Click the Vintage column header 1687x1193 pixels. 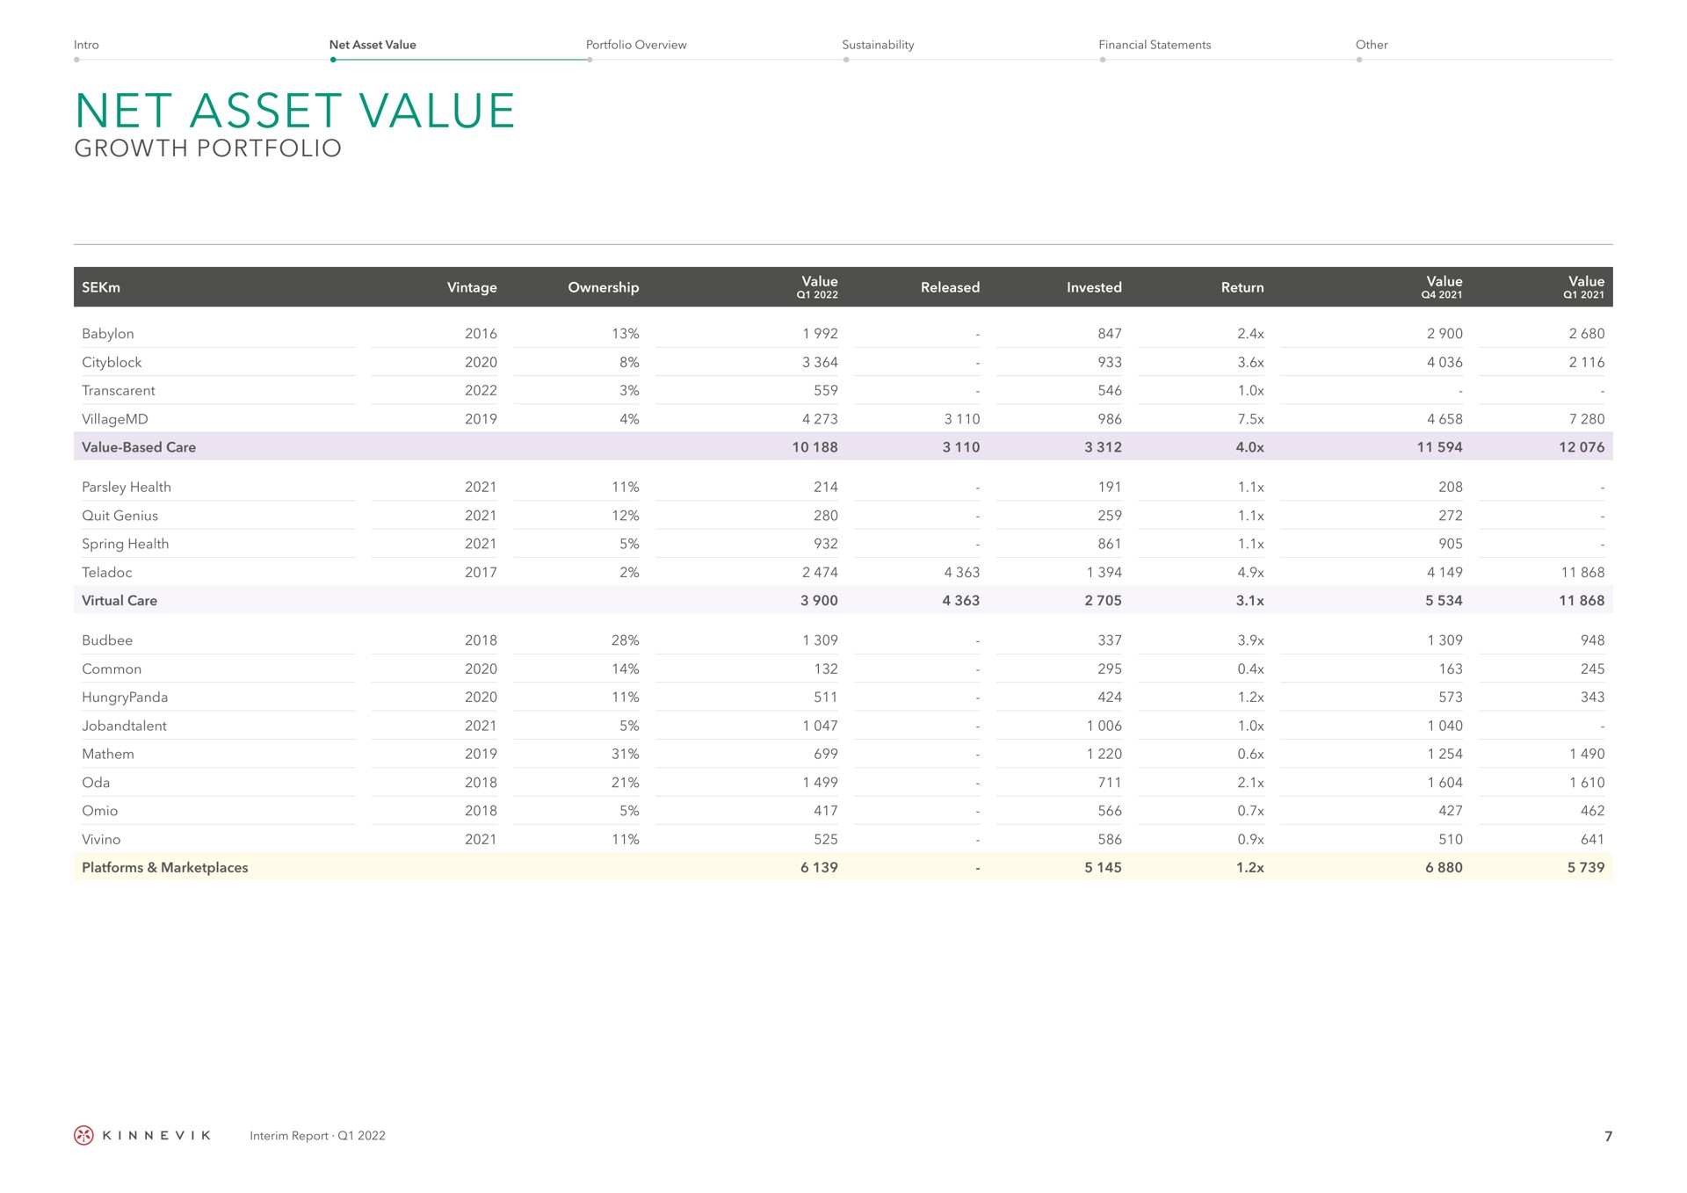pyautogui.click(x=472, y=287)
